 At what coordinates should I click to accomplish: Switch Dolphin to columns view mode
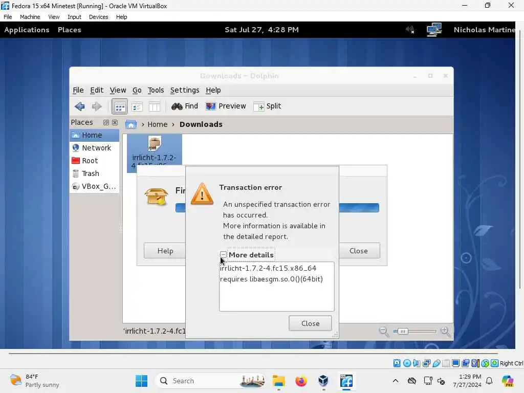[154, 106]
